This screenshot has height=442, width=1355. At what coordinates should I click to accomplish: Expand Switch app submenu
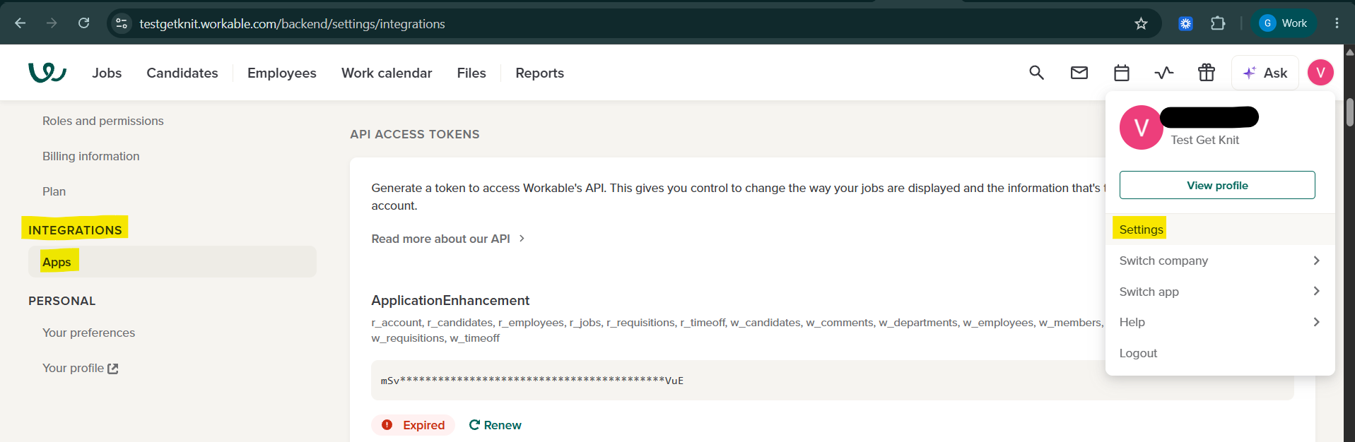tap(1220, 292)
